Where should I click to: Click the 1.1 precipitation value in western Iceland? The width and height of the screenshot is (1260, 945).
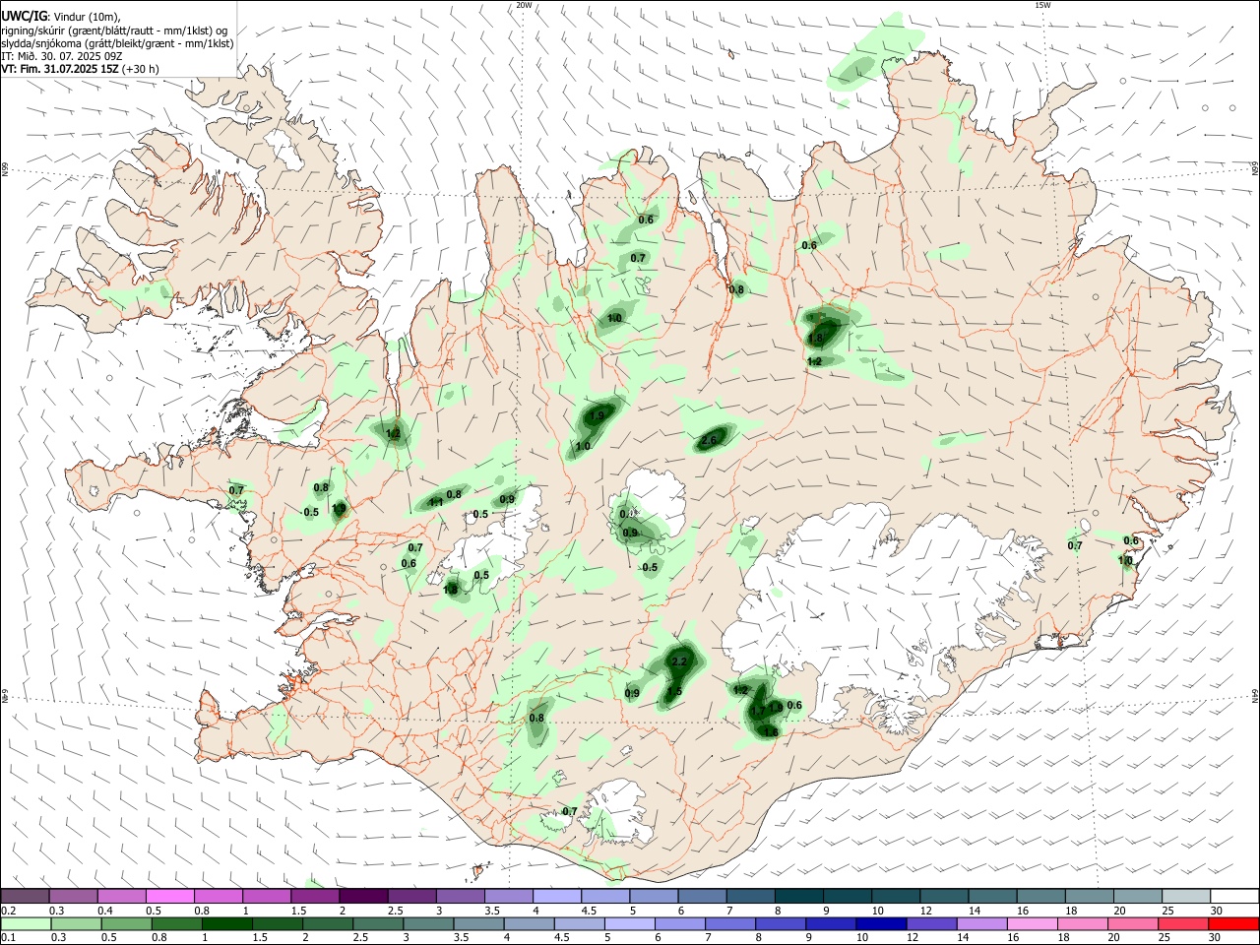pyautogui.click(x=436, y=502)
